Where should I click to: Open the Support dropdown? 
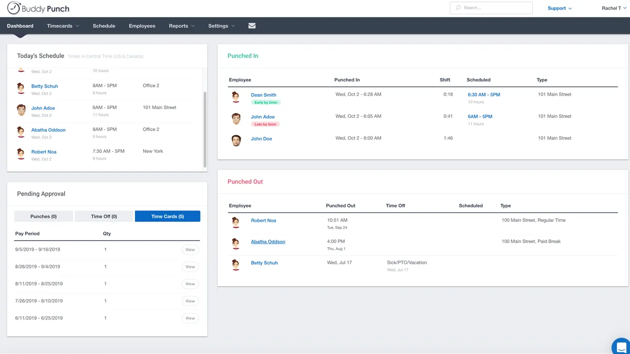click(560, 8)
